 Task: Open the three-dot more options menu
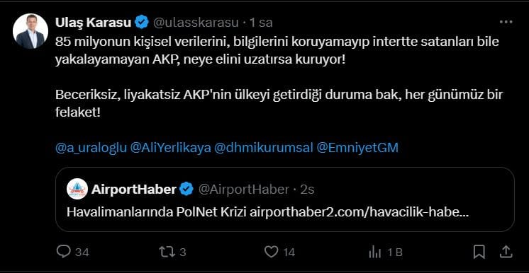click(506, 22)
